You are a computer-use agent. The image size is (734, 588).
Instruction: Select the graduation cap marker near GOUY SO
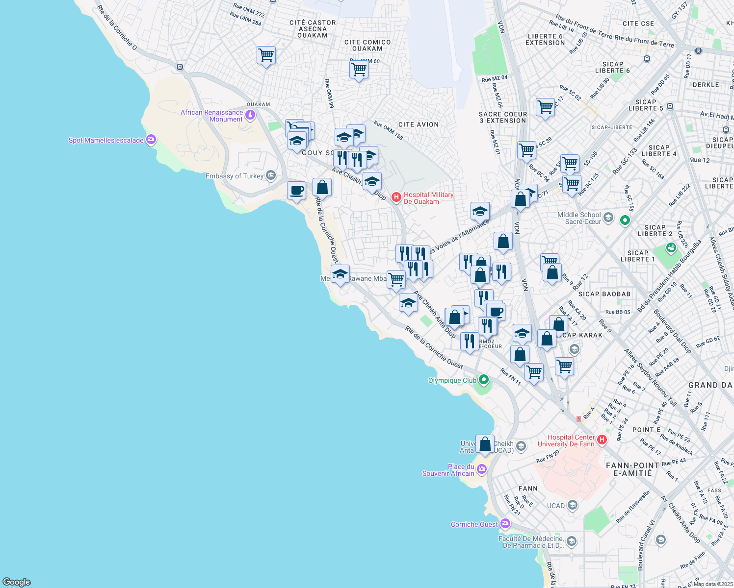(297, 141)
